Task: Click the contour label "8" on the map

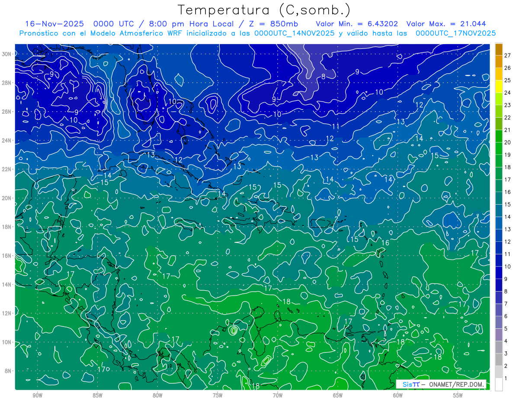Action: tap(323, 77)
